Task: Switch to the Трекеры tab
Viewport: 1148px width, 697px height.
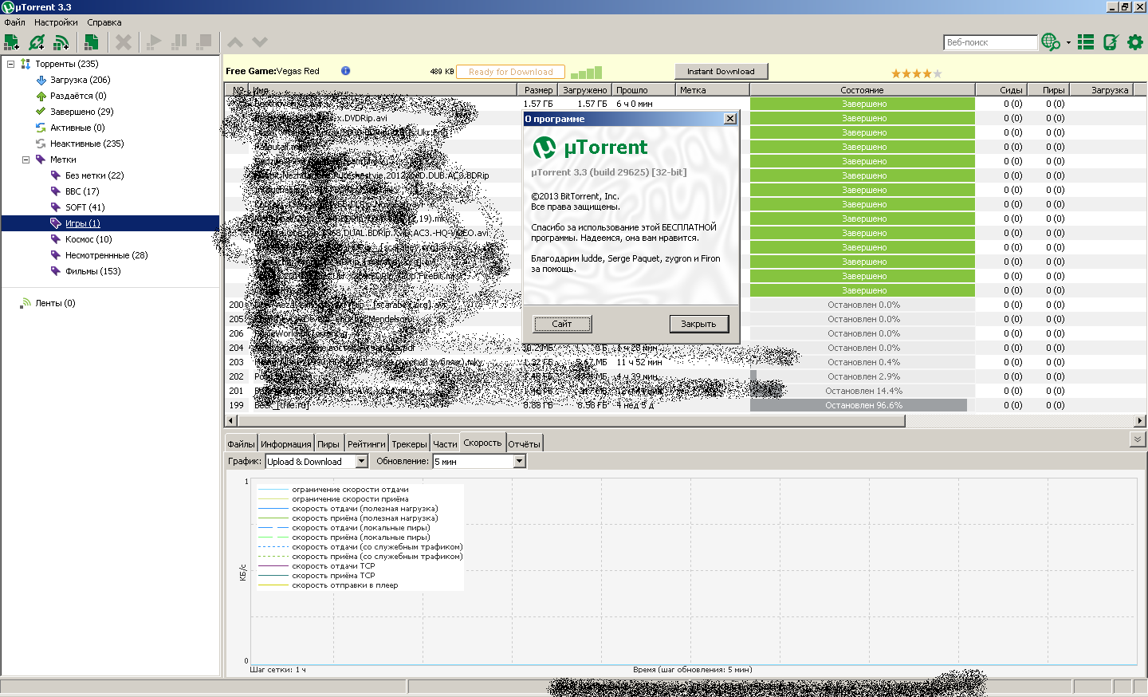Action: point(410,444)
